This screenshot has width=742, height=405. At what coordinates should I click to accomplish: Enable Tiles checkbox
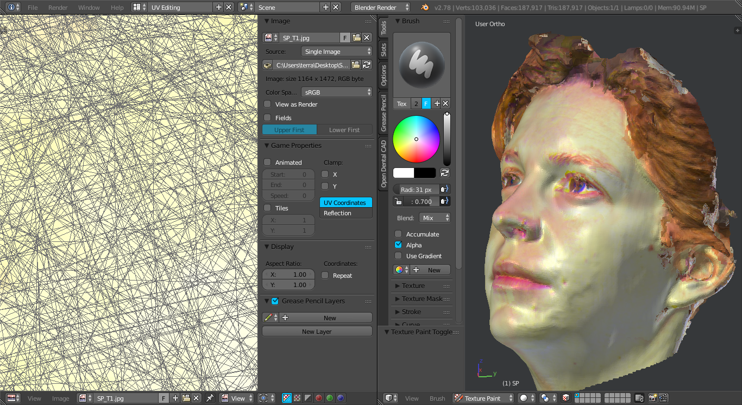267,208
